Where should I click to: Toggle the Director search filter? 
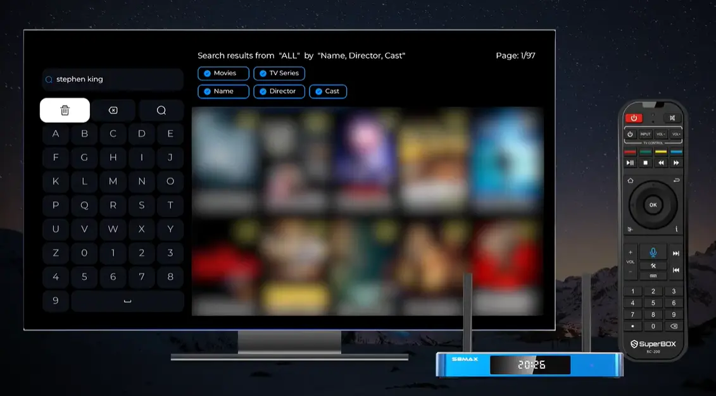click(279, 91)
